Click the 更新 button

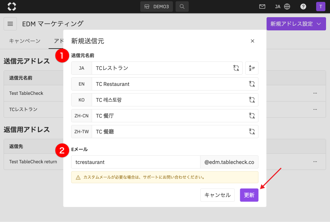click(249, 195)
